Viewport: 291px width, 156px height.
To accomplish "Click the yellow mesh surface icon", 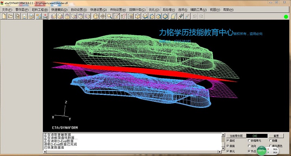I will point(173,16).
